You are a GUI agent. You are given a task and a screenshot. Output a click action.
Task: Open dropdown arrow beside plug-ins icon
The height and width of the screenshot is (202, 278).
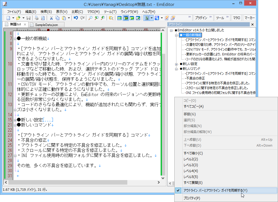click(162, 18)
